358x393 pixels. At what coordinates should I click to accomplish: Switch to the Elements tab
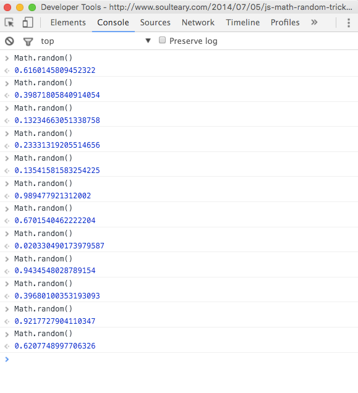click(x=68, y=23)
